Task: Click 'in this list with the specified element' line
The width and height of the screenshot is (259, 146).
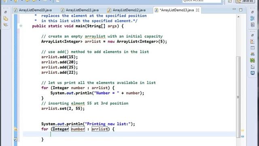Action: [x=86, y=21]
